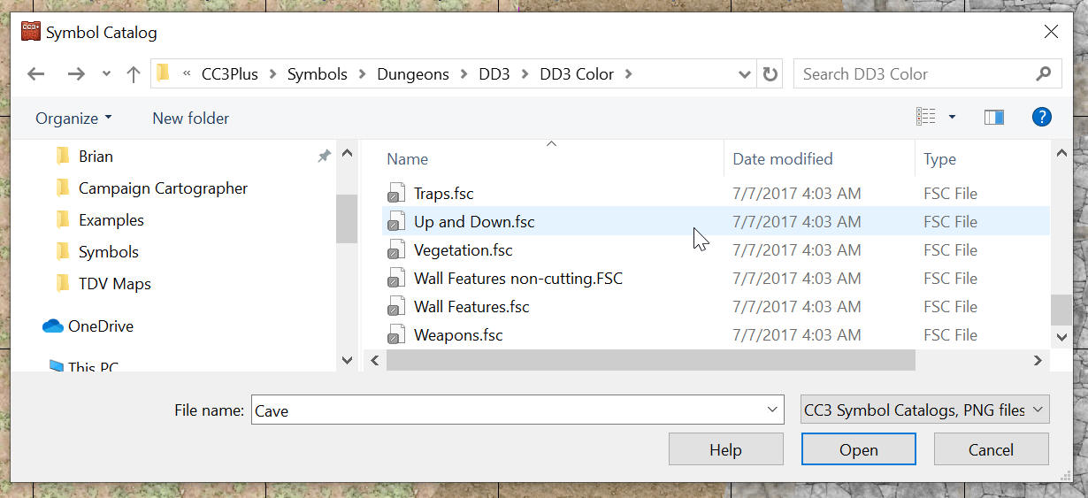Click the Vegetation.fsc file icon
1088x498 pixels.
coord(395,250)
